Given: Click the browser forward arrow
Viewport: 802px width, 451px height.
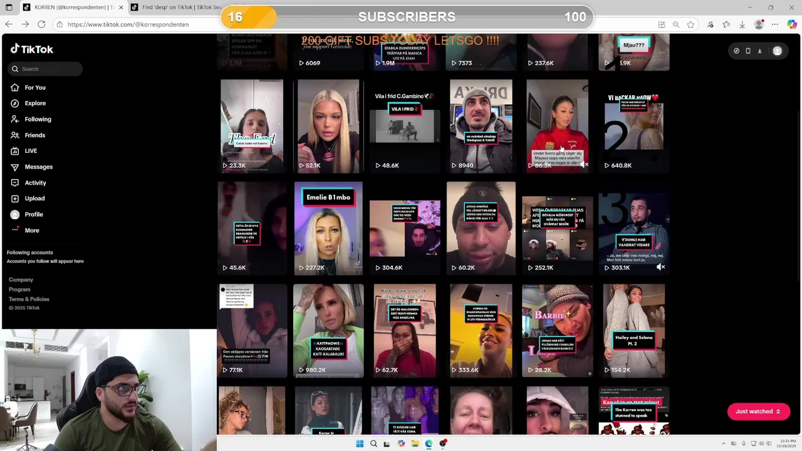Looking at the screenshot, I should point(25,24).
